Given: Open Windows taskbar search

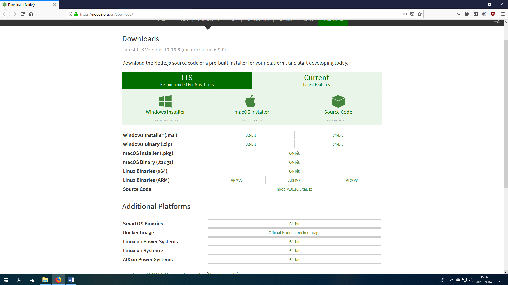Looking at the screenshot, I should (x=19, y=280).
